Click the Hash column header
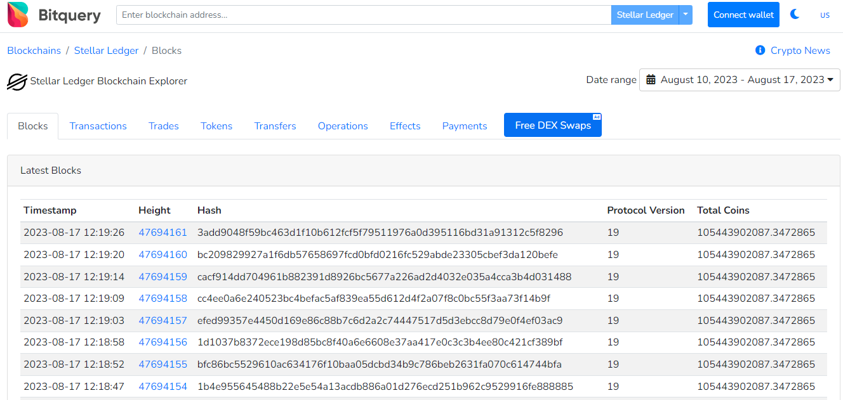 tap(209, 210)
